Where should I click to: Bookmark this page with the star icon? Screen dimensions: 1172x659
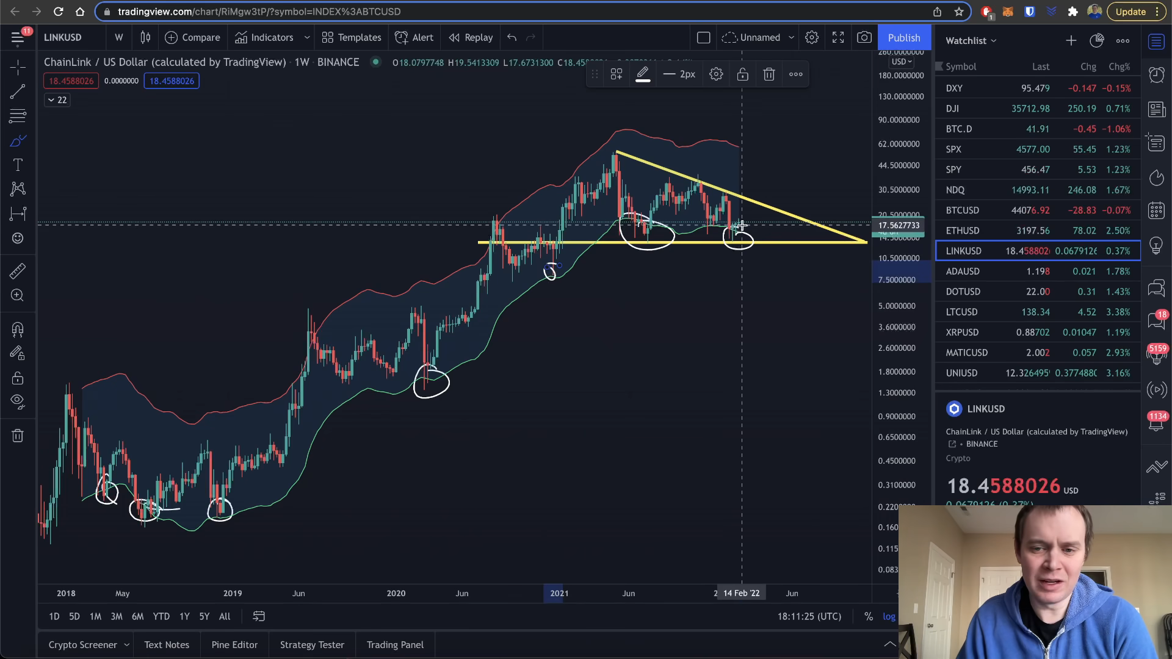coord(959,12)
